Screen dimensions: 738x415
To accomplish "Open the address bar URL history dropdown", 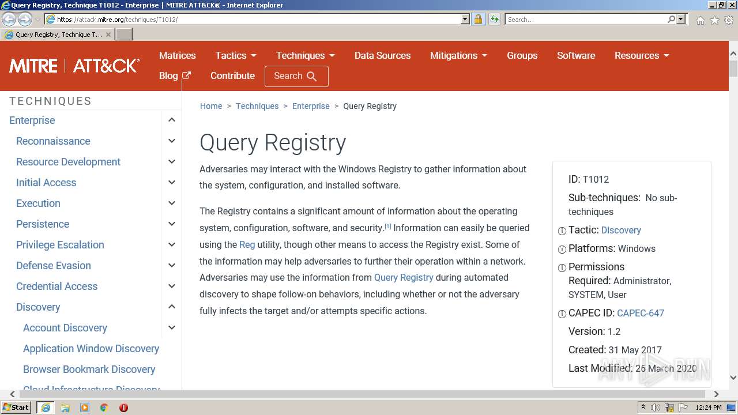I will point(465,19).
